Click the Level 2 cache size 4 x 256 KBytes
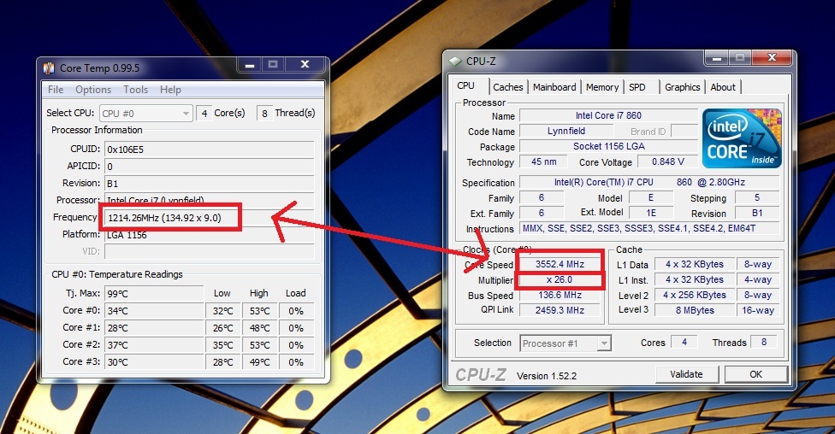The height and width of the screenshot is (434, 835). 695,296
